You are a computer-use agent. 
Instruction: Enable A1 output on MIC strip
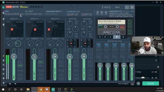pyautogui.click(x=20, y=50)
